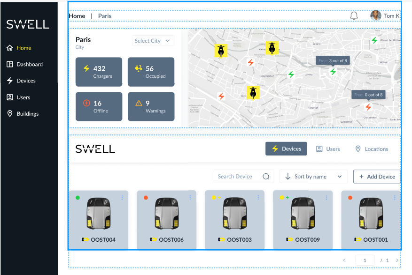Click the green charging bolt on OOST009
This screenshot has height=275, width=412.
click(x=287, y=198)
